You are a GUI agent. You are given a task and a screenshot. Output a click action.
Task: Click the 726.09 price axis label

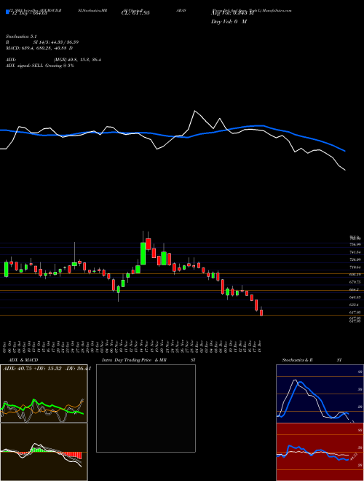click(355, 259)
